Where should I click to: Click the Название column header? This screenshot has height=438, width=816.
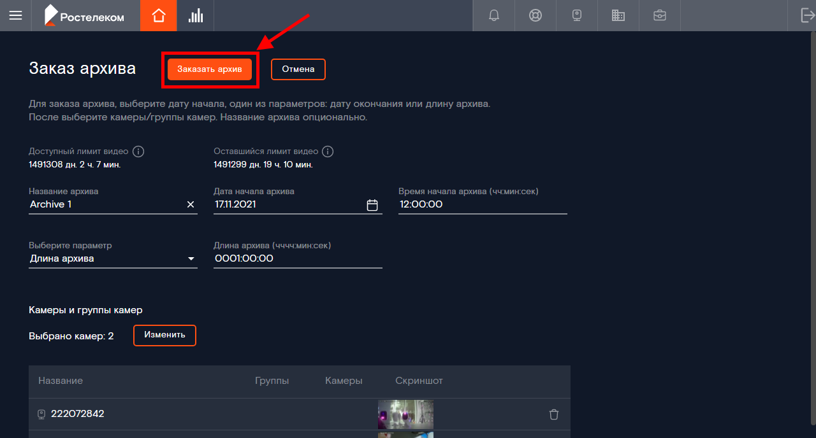pos(61,381)
